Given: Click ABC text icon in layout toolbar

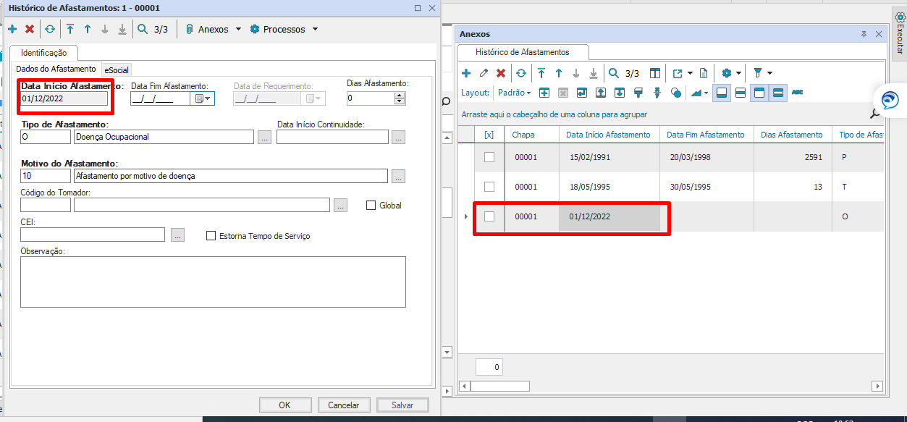Looking at the screenshot, I should 798,93.
